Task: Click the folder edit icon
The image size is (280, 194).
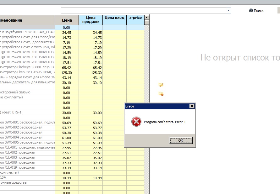Action: 161,85
